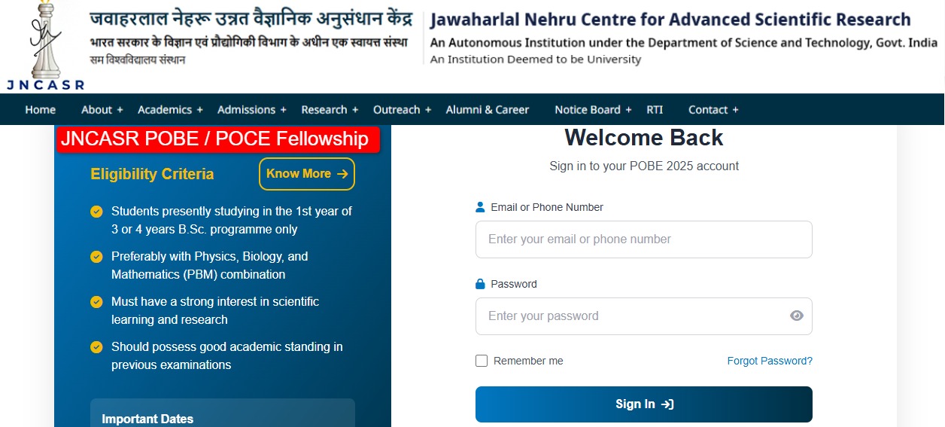Image resolution: width=945 pixels, height=427 pixels.
Task: Click the JNCASR chess-piece logo
Action: 45,45
